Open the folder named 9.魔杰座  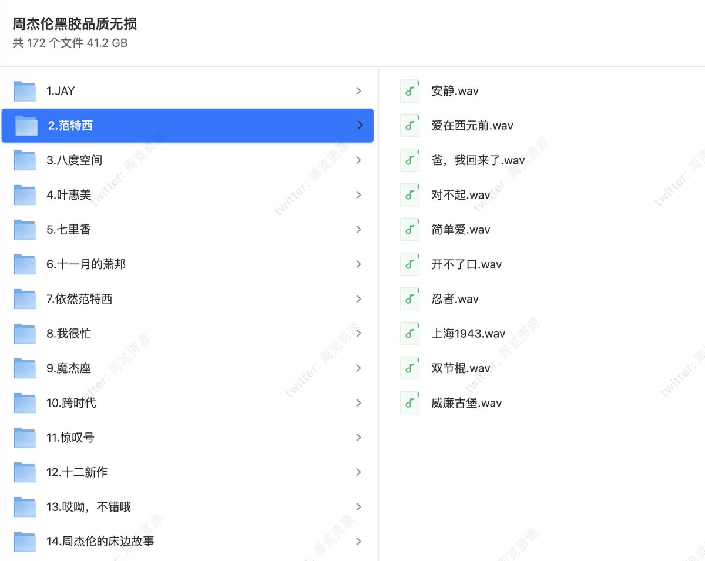[x=69, y=368]
